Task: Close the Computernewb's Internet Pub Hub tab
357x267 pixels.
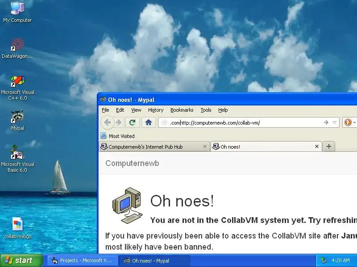Action: pos(205,147)
